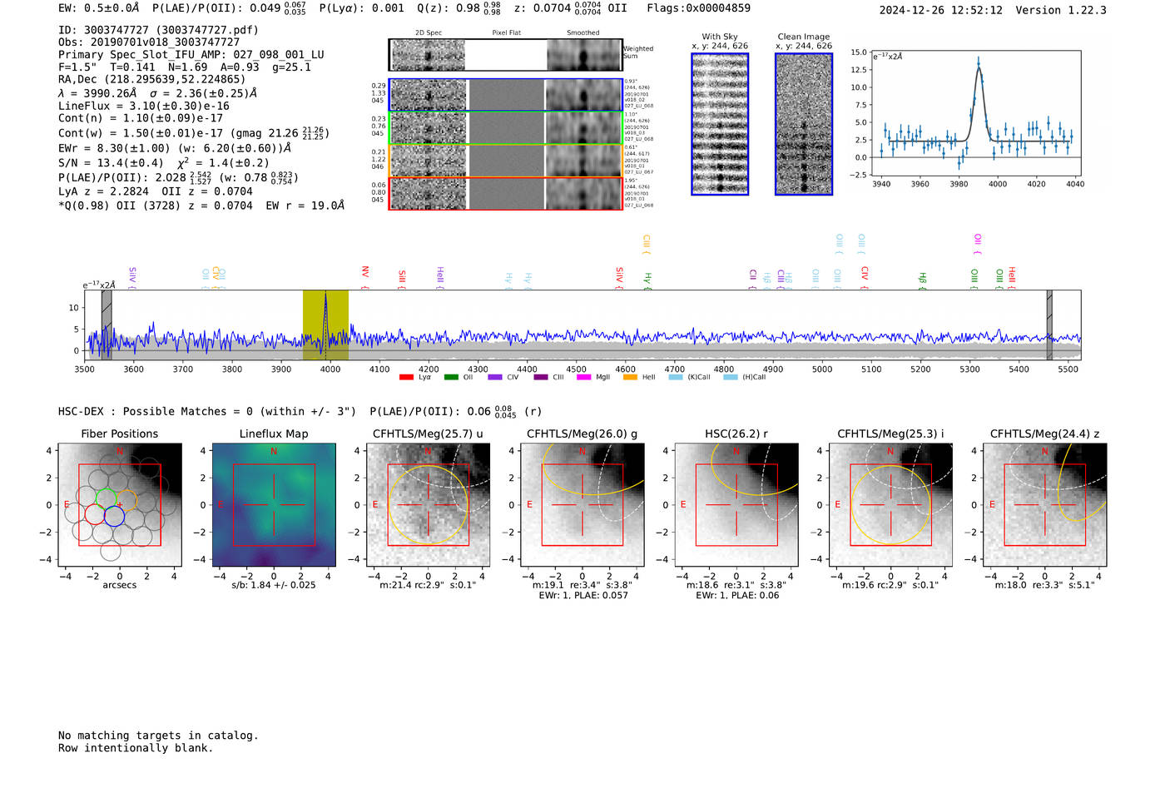Click the hatched gray band near 3540 Å
Image resolution: width=1165 pixels, height=793 pixels.
click(x=107, y=325)
